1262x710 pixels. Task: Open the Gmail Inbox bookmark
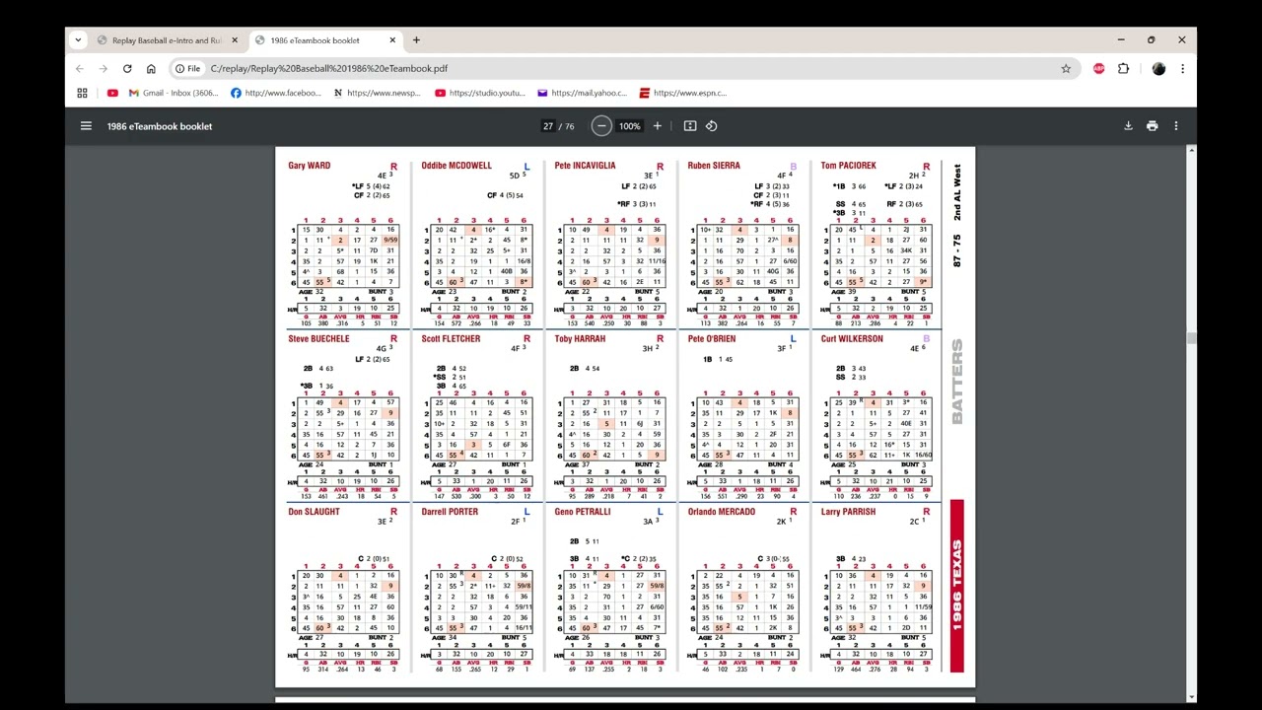(174, 93)
